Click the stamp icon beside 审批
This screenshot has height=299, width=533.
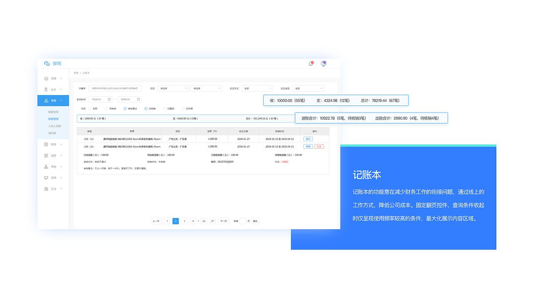46,167
